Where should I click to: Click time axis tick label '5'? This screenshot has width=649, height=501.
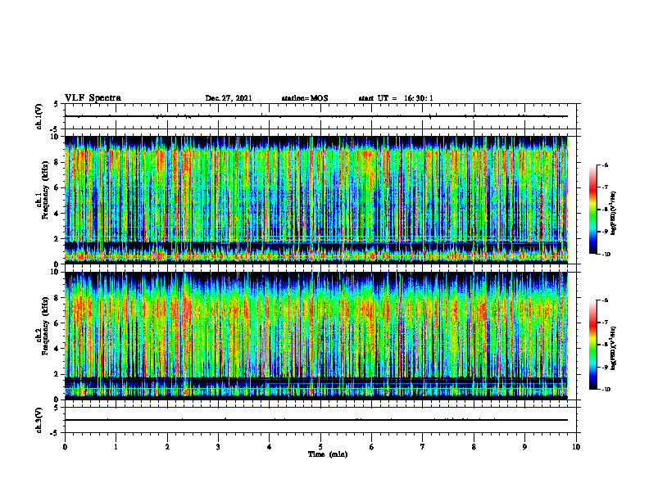tap(320, 447)
